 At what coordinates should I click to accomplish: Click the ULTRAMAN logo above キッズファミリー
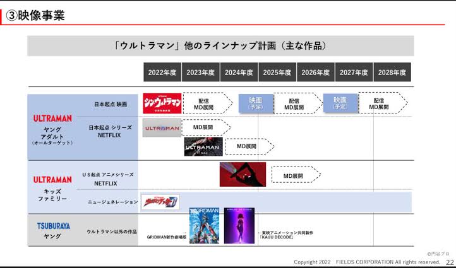click(x=52, y=180)
